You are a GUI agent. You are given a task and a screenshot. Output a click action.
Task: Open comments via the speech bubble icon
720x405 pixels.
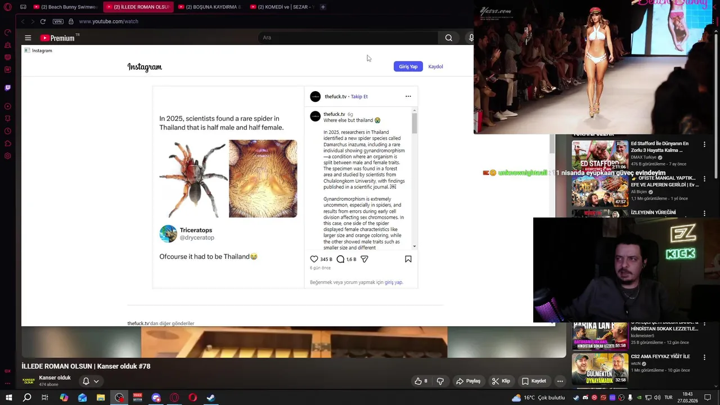click(340, 259)
